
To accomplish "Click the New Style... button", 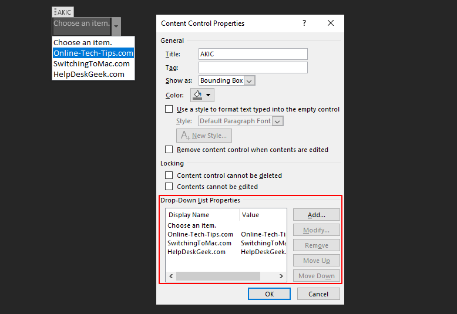I will coord(204,136).
